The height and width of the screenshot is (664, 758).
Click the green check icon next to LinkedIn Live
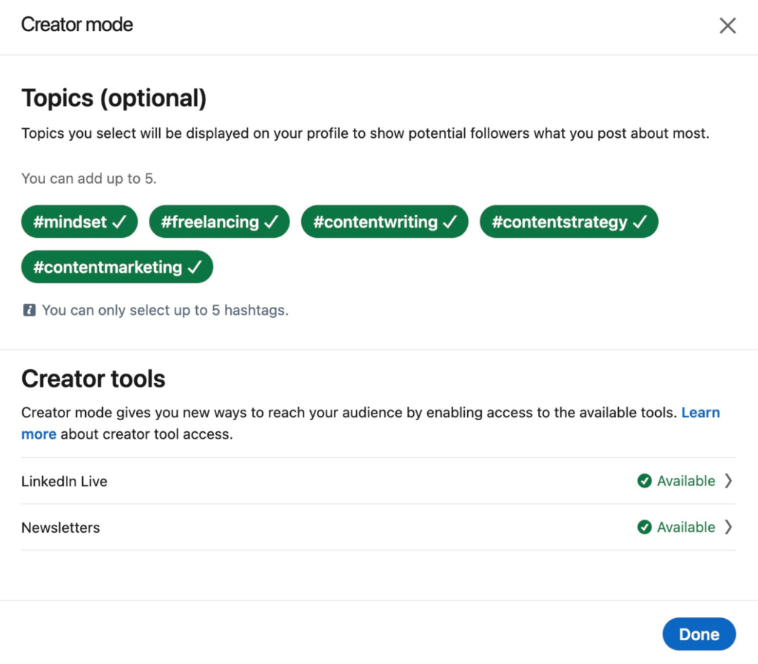click(x=645, y=480)
